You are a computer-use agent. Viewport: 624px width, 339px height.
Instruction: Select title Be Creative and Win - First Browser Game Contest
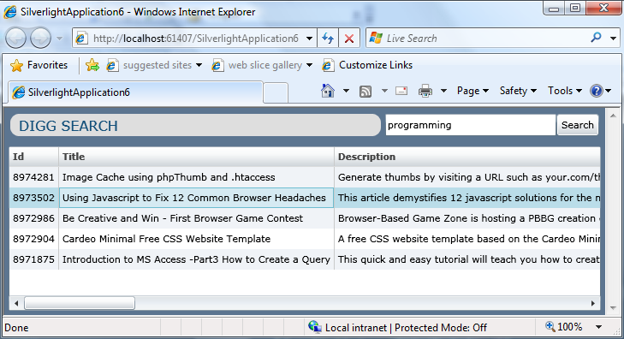point(196,218)
